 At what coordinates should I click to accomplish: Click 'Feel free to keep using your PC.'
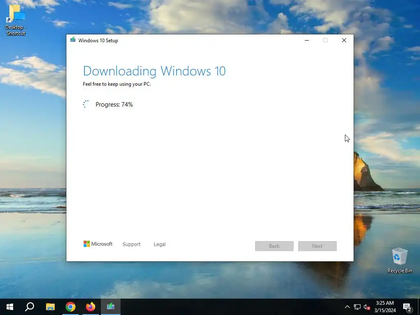coord(117,84)
